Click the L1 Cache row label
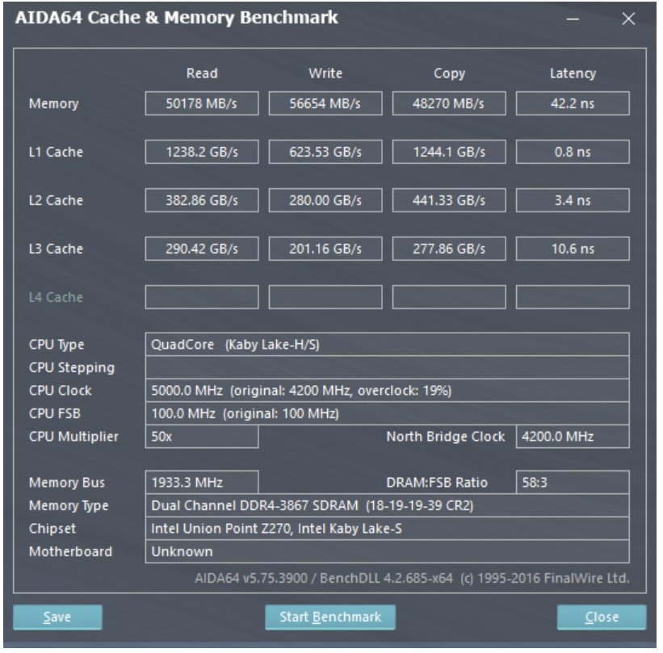This screenshot has height=653, width=663. (56, 152)
